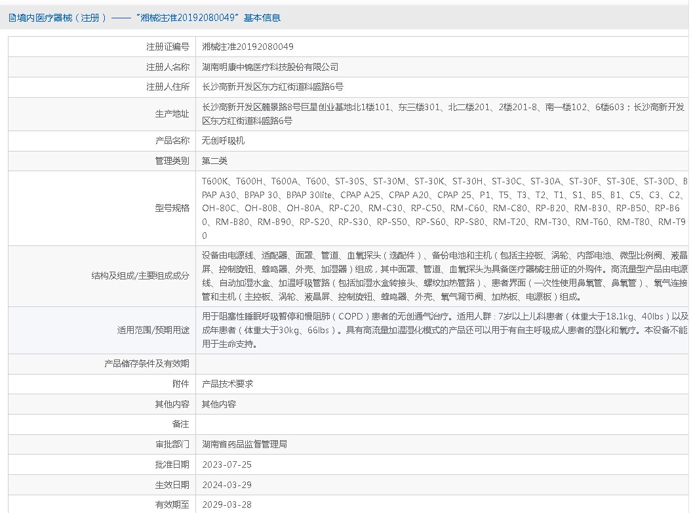The height and width of the screenshot is (513, 693).
Task: Click the expiry date 2029-03-28
Action: [x=227, y=505]
